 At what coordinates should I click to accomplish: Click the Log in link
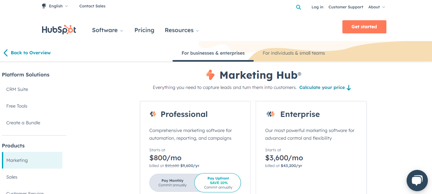317,7
